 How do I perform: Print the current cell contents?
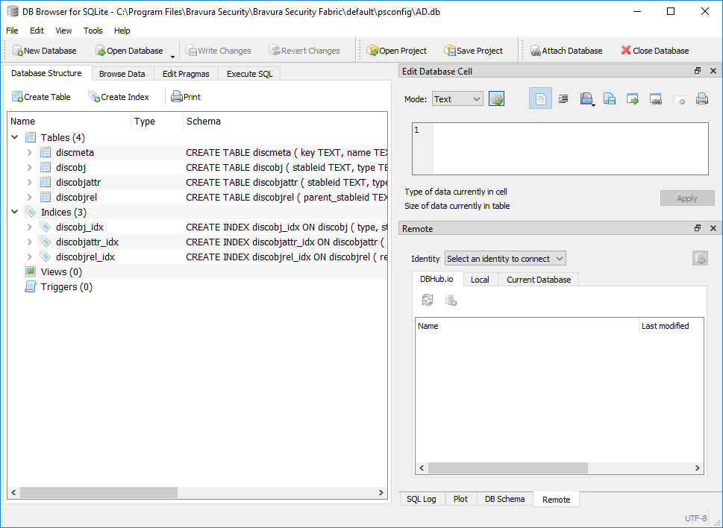(x=701, y=98)
